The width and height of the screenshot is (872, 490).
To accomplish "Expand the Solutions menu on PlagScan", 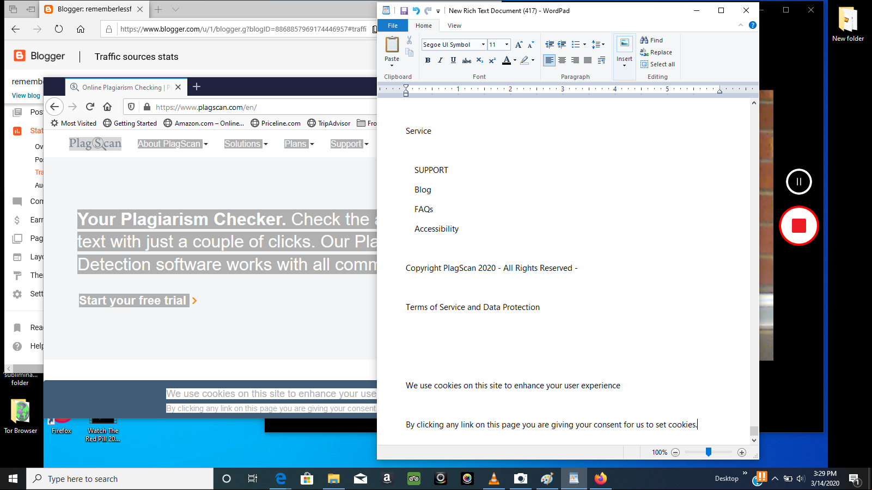I will pos(246,144).
